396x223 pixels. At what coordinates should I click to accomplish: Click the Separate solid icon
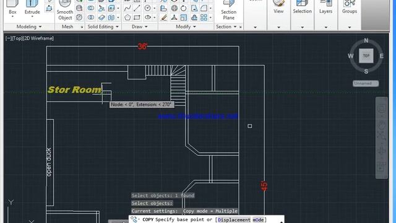tap(111, 17)
